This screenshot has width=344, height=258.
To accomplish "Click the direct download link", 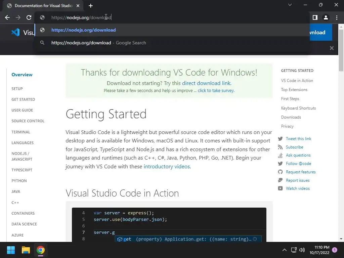I will (206, 83).
